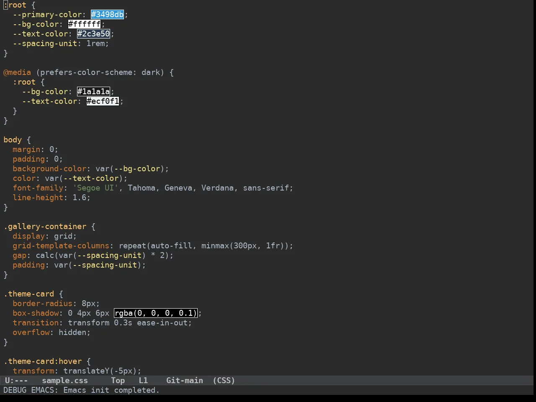Click the (CSS) major mode indicator
536x402 pixels.
click(224, 381)
